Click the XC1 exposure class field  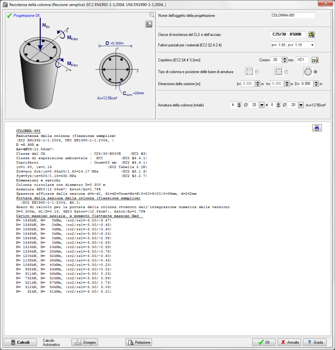(x=302, y=60)
